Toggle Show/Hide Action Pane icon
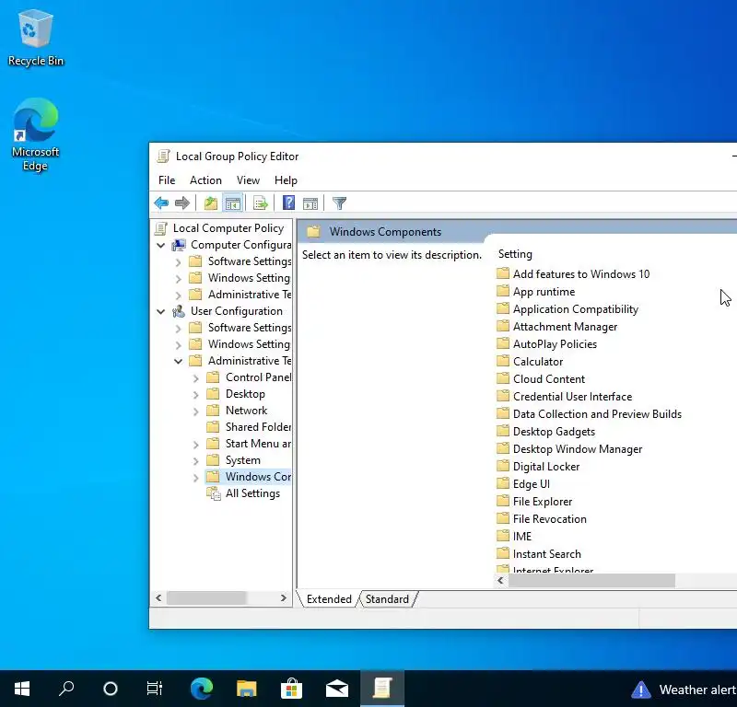Screen dimensions: 737x707 310,203
